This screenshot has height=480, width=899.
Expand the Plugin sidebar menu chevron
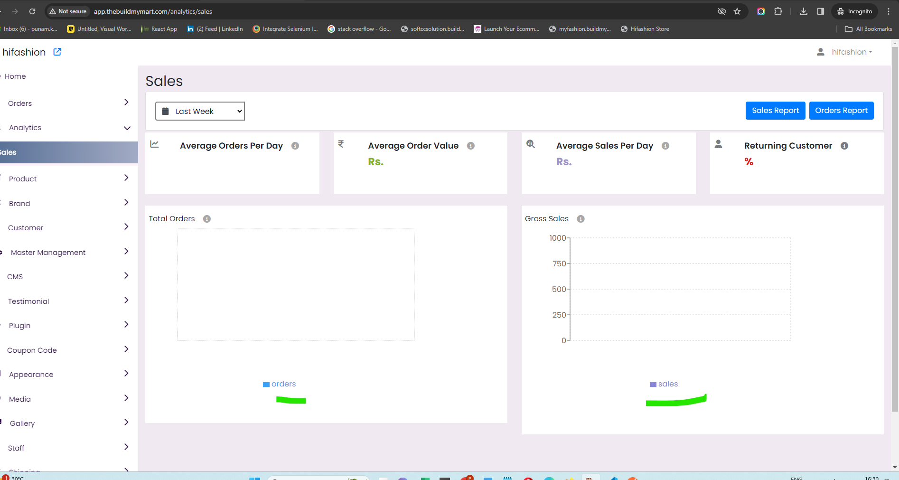click(x=126, y=324)
